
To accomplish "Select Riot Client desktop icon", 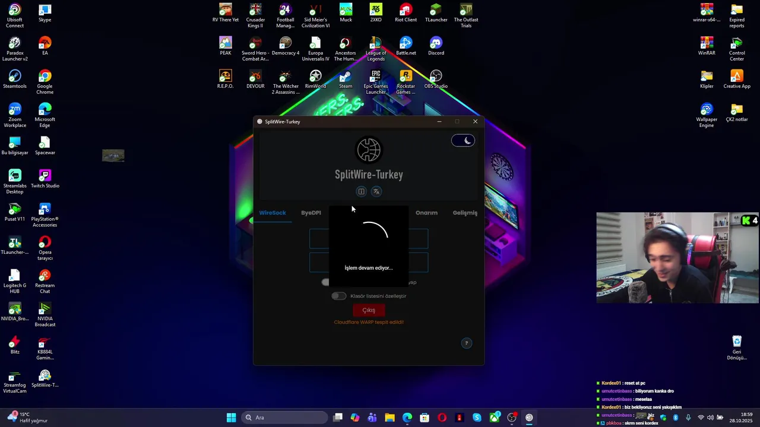I will pos(406,13).
